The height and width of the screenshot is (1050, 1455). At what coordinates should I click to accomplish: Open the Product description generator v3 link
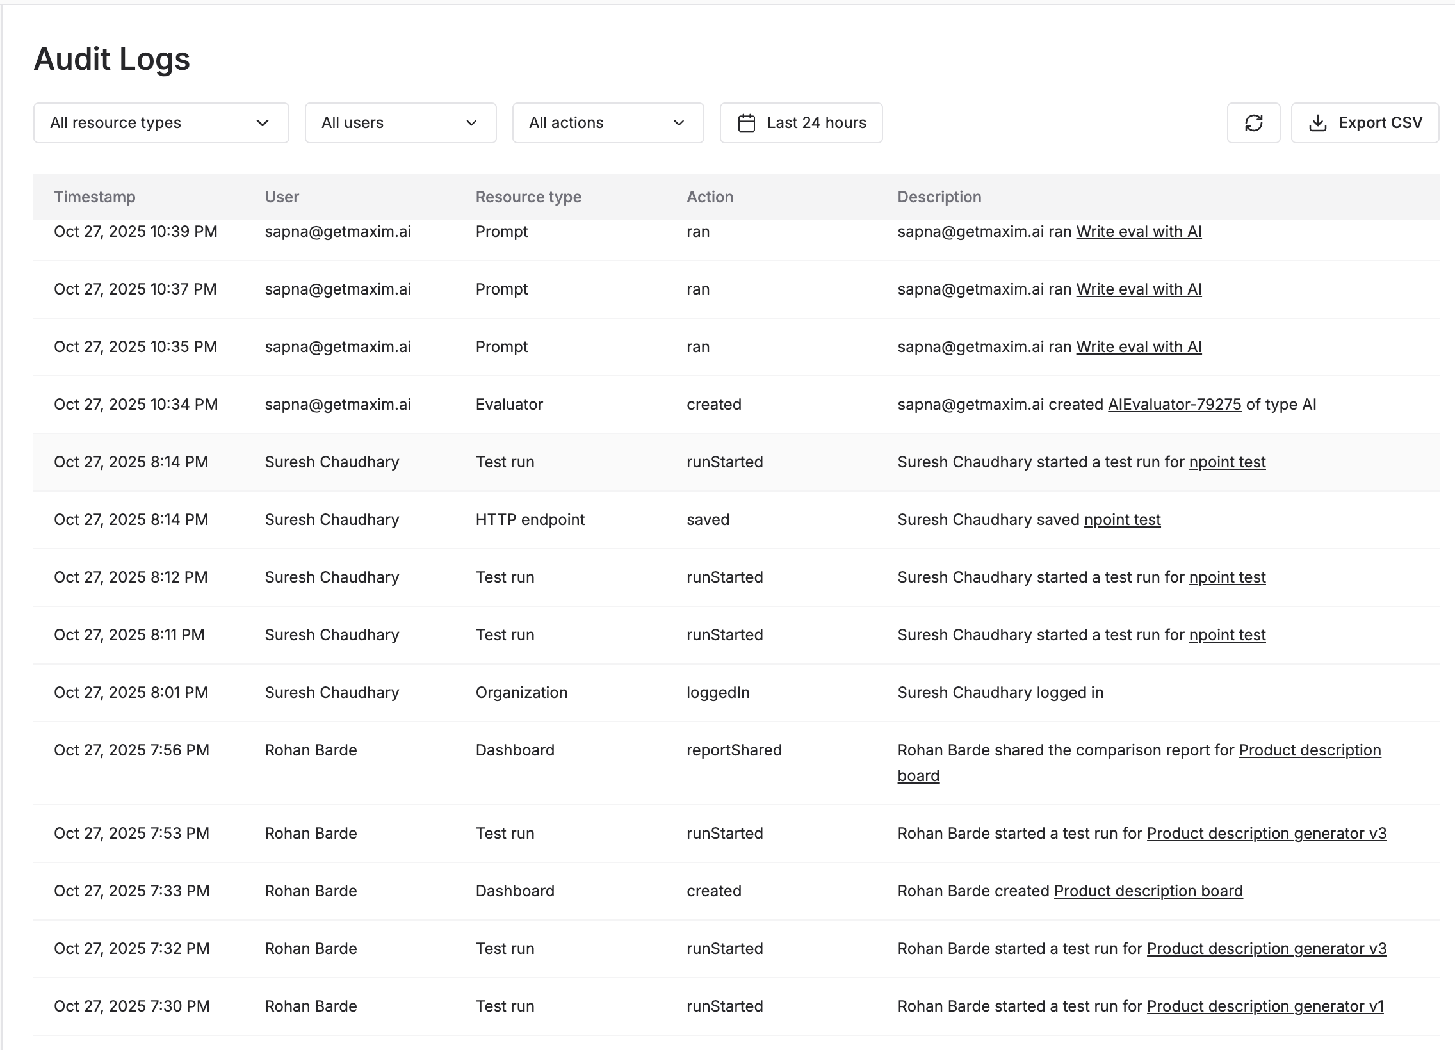pos(1266,832)
